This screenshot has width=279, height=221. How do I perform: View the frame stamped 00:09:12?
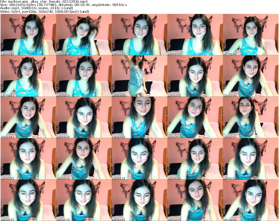click(x=139, y=200)
